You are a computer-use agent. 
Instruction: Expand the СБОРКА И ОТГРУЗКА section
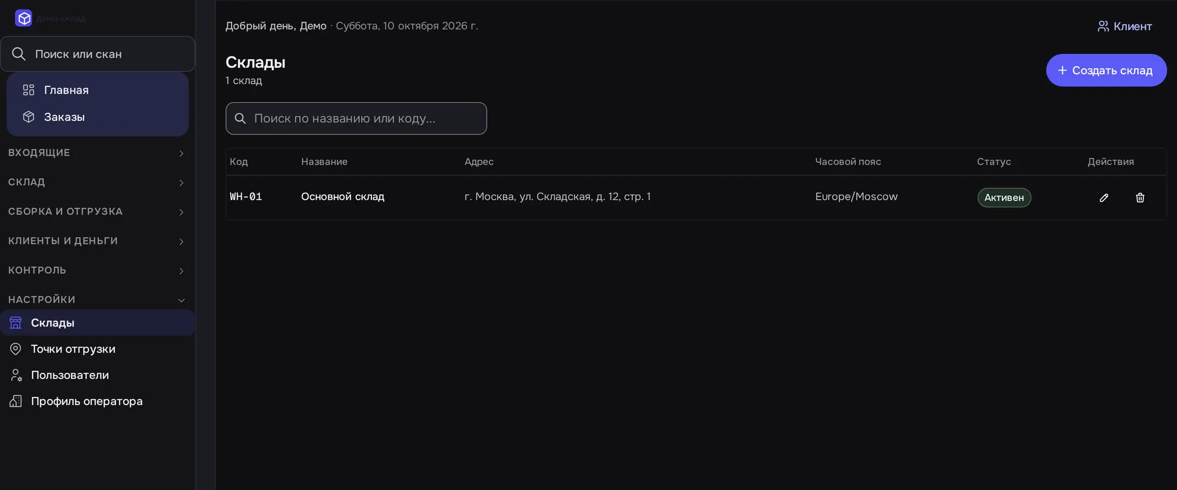click(97, 212)
